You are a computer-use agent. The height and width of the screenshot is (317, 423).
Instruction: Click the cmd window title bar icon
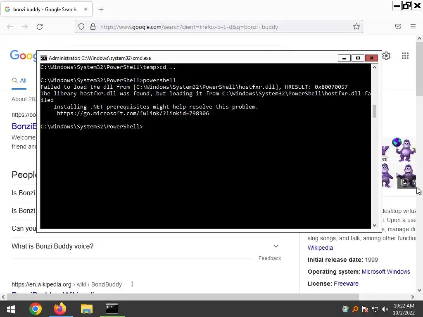44,58
